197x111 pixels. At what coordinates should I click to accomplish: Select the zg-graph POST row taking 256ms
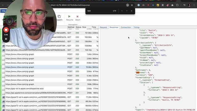50,80
